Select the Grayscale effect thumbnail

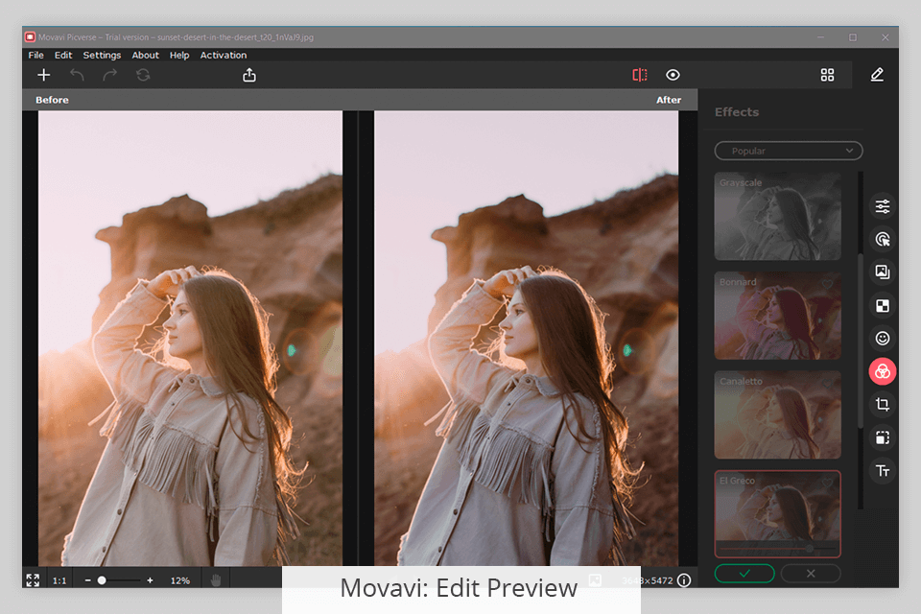pyautogui.click(x=778, y=216)
